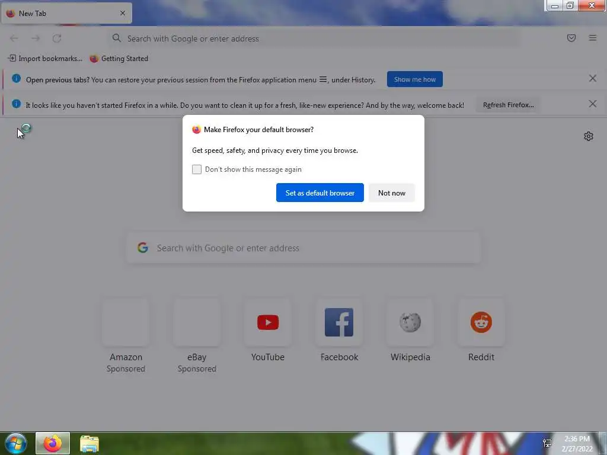Open File Explorer from the taskbar
The height and width of the screenshot is (455, 607).
pos(90,443)
